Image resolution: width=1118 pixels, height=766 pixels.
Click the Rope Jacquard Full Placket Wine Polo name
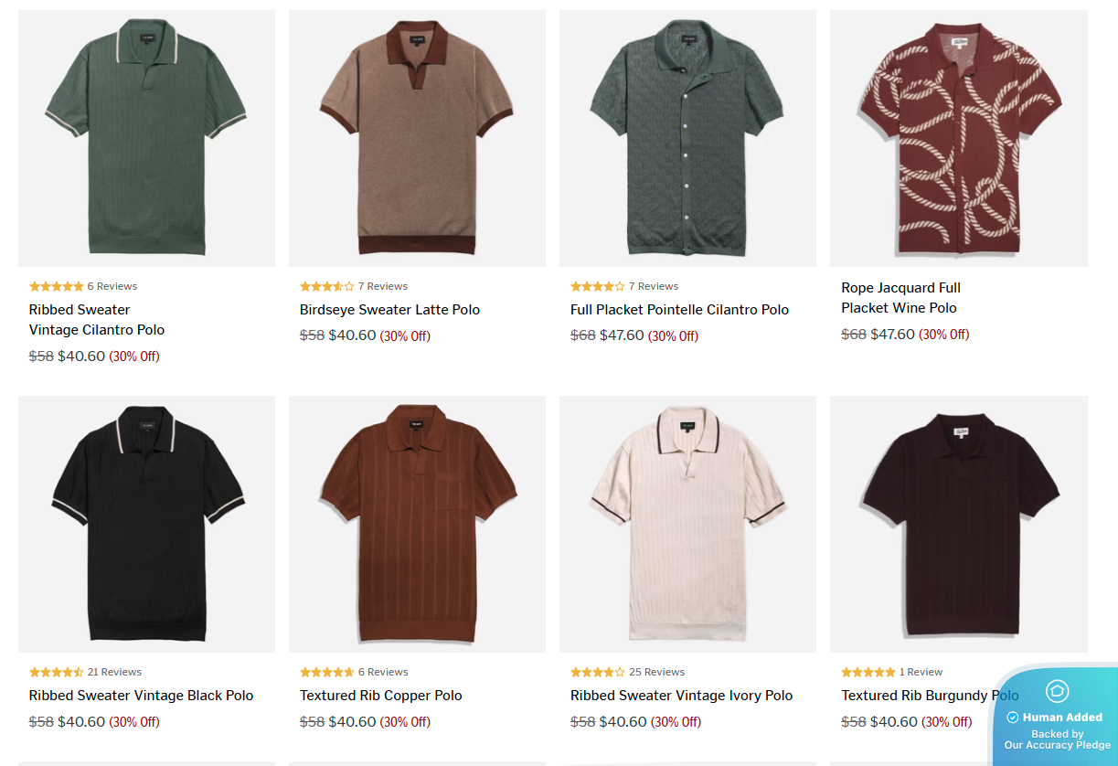[x=900, y=298]
